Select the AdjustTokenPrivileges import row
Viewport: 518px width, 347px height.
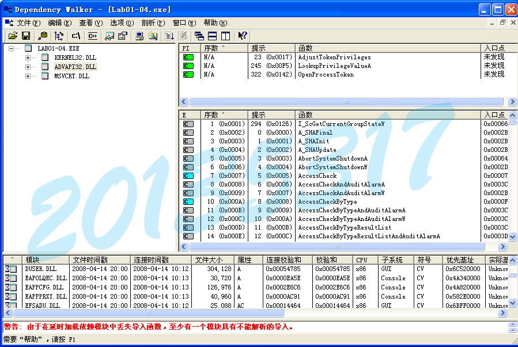tap(334, 58)
